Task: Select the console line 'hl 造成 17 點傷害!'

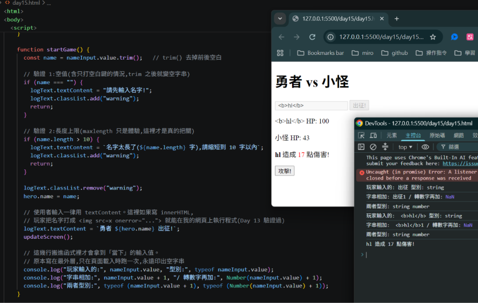Action: (390, 244)
